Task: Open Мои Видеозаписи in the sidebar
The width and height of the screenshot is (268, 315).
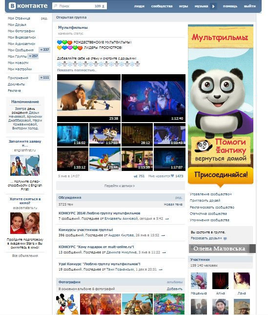Action: 21,38
